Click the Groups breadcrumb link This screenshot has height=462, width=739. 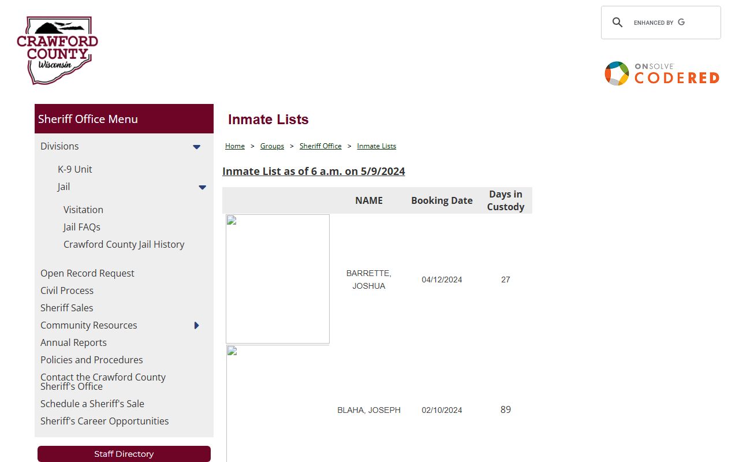coord(272,146)
